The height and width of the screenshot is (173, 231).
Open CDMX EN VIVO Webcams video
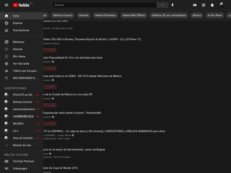tap(83, 76)
